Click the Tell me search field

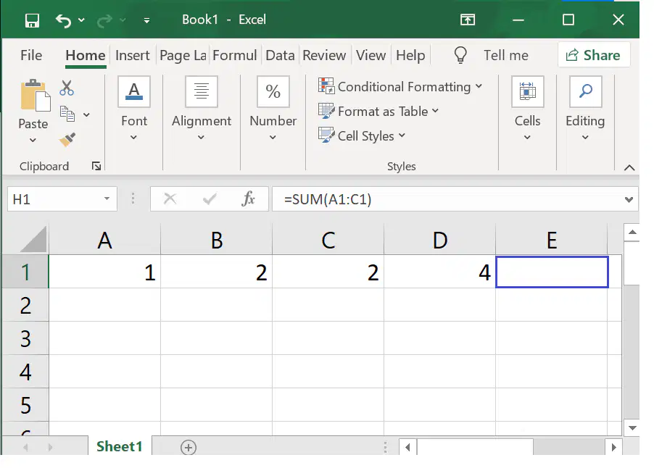coord(505,55)
